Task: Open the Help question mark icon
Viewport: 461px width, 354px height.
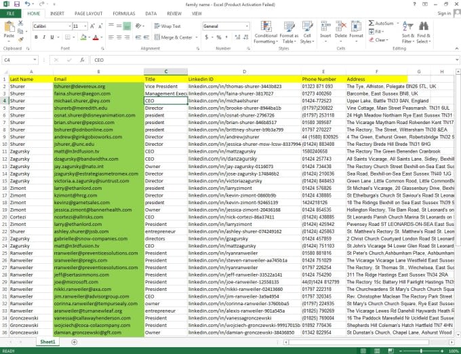Action: pos(414,4)
